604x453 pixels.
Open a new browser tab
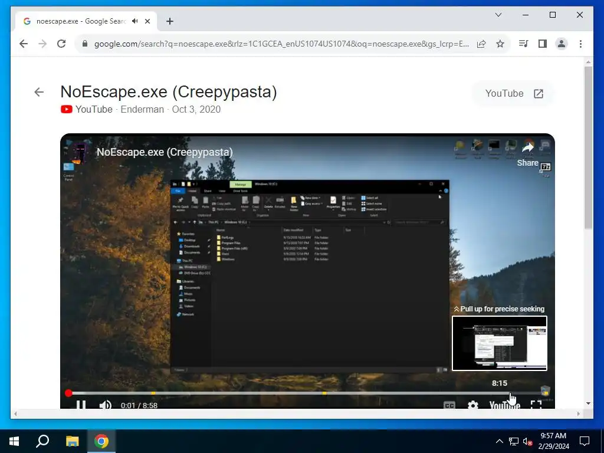click(x=170, y=21)
